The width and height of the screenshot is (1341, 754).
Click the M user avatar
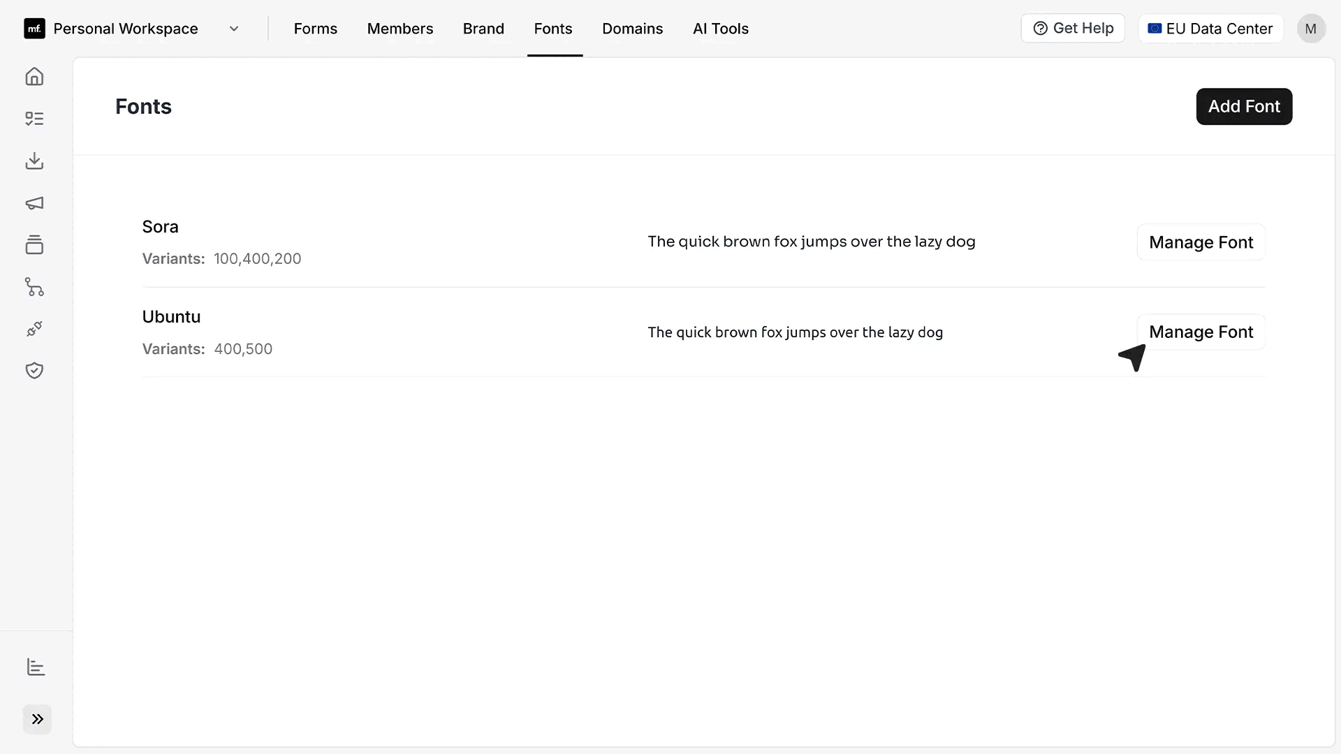[x=1311, y=29]
